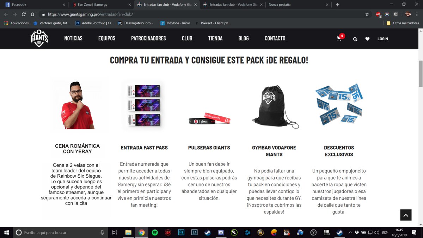423x238 pixels.
Task: Open Lightroom from the taskbar
Action: pyautogui.click(x=194, y=232)
